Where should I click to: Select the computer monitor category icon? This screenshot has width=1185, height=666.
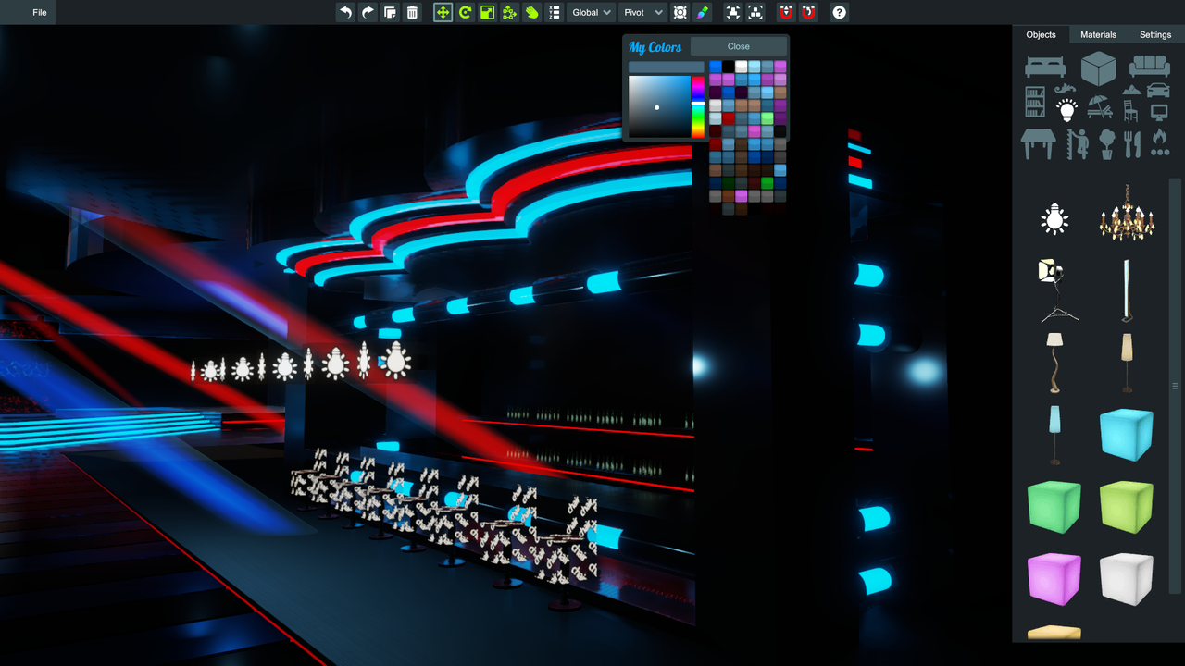point(1159,113)
